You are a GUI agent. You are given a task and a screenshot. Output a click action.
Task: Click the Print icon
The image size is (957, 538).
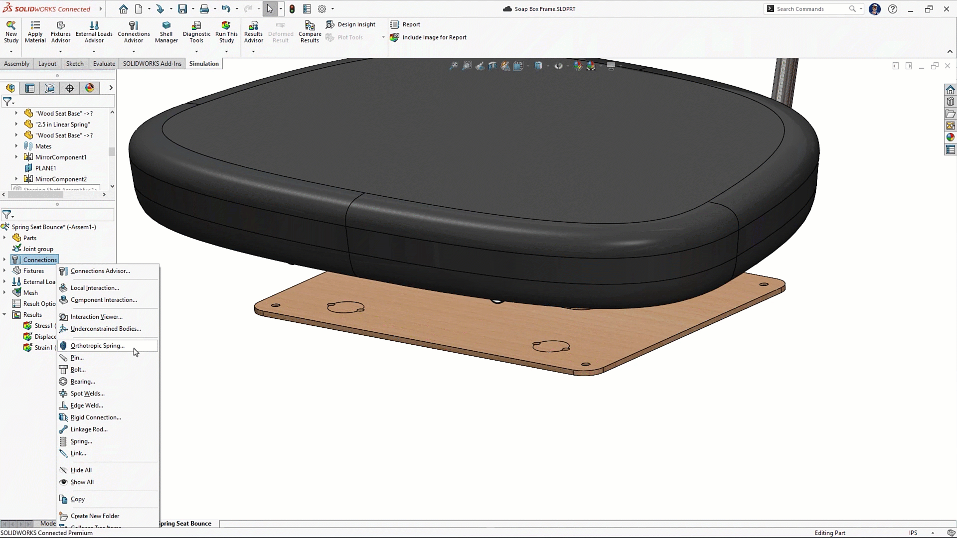(x=204, y=9)
